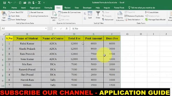Select row 6 header
Image resolution: width=172 pixels, height=96 pixels.
(x=3, y=65)
